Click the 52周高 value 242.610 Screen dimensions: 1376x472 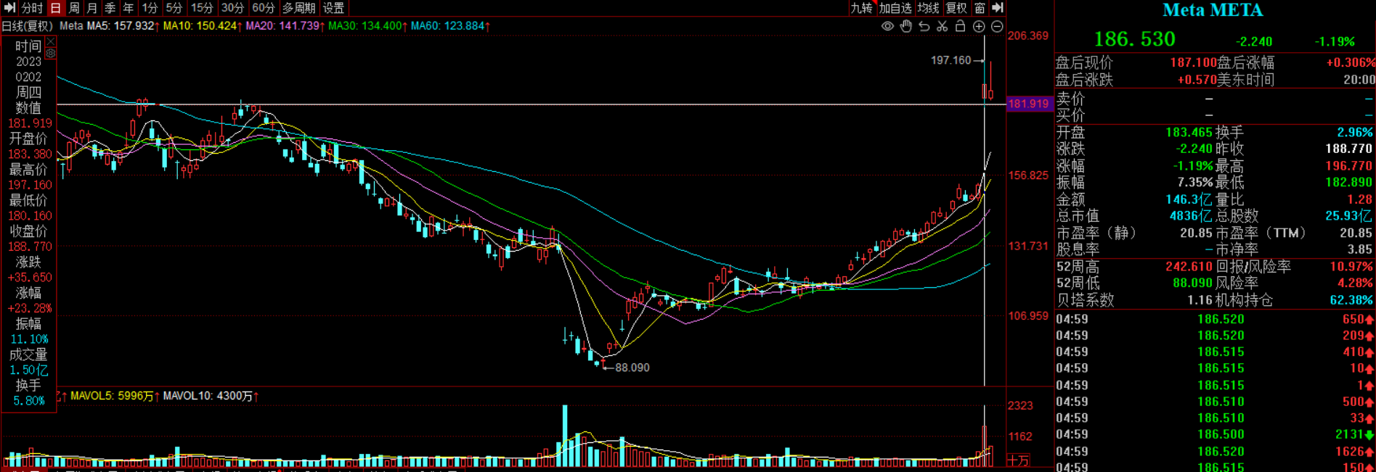point(1189,267)
